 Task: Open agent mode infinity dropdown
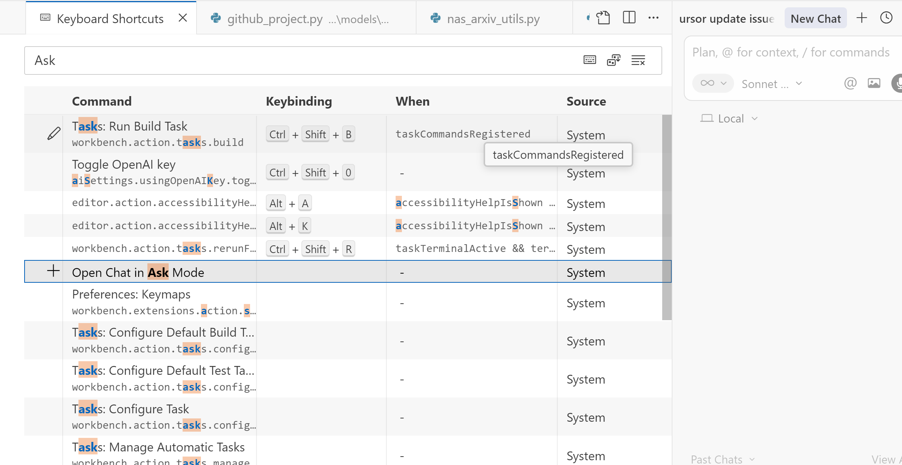click(x=713, y=84)
